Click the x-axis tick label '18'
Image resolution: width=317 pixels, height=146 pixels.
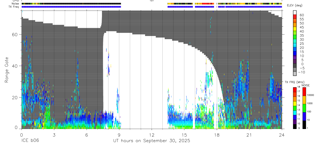(x=217, y=135)
